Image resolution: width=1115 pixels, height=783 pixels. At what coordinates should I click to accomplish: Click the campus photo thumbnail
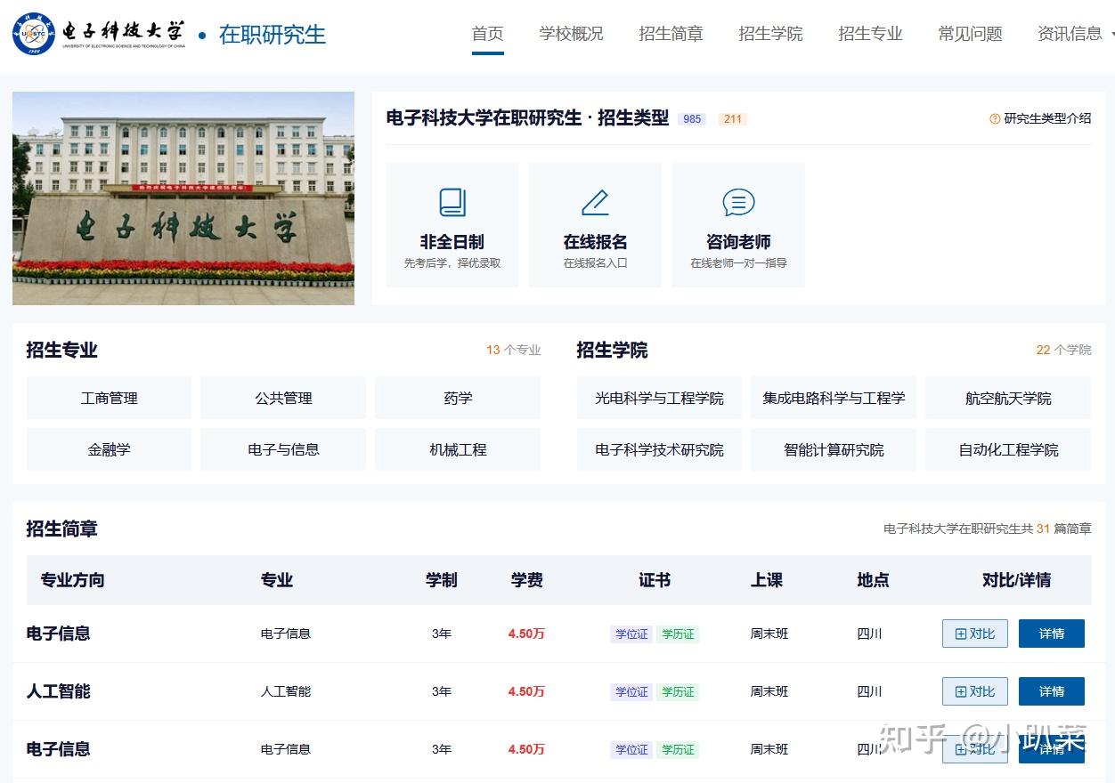click(x=183, y=198)
